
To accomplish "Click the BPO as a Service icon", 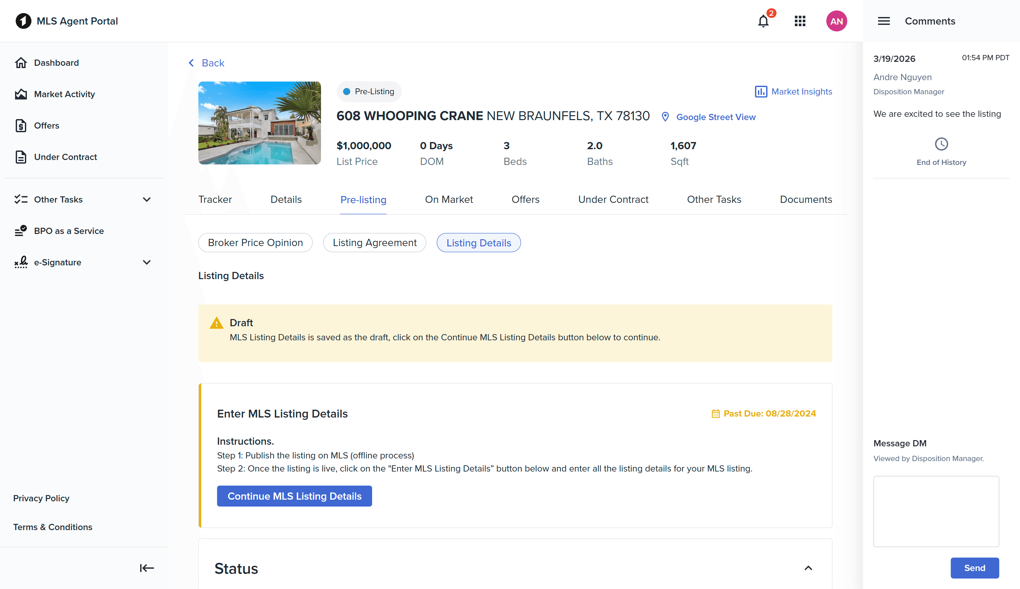I will [x=20, y=230].
